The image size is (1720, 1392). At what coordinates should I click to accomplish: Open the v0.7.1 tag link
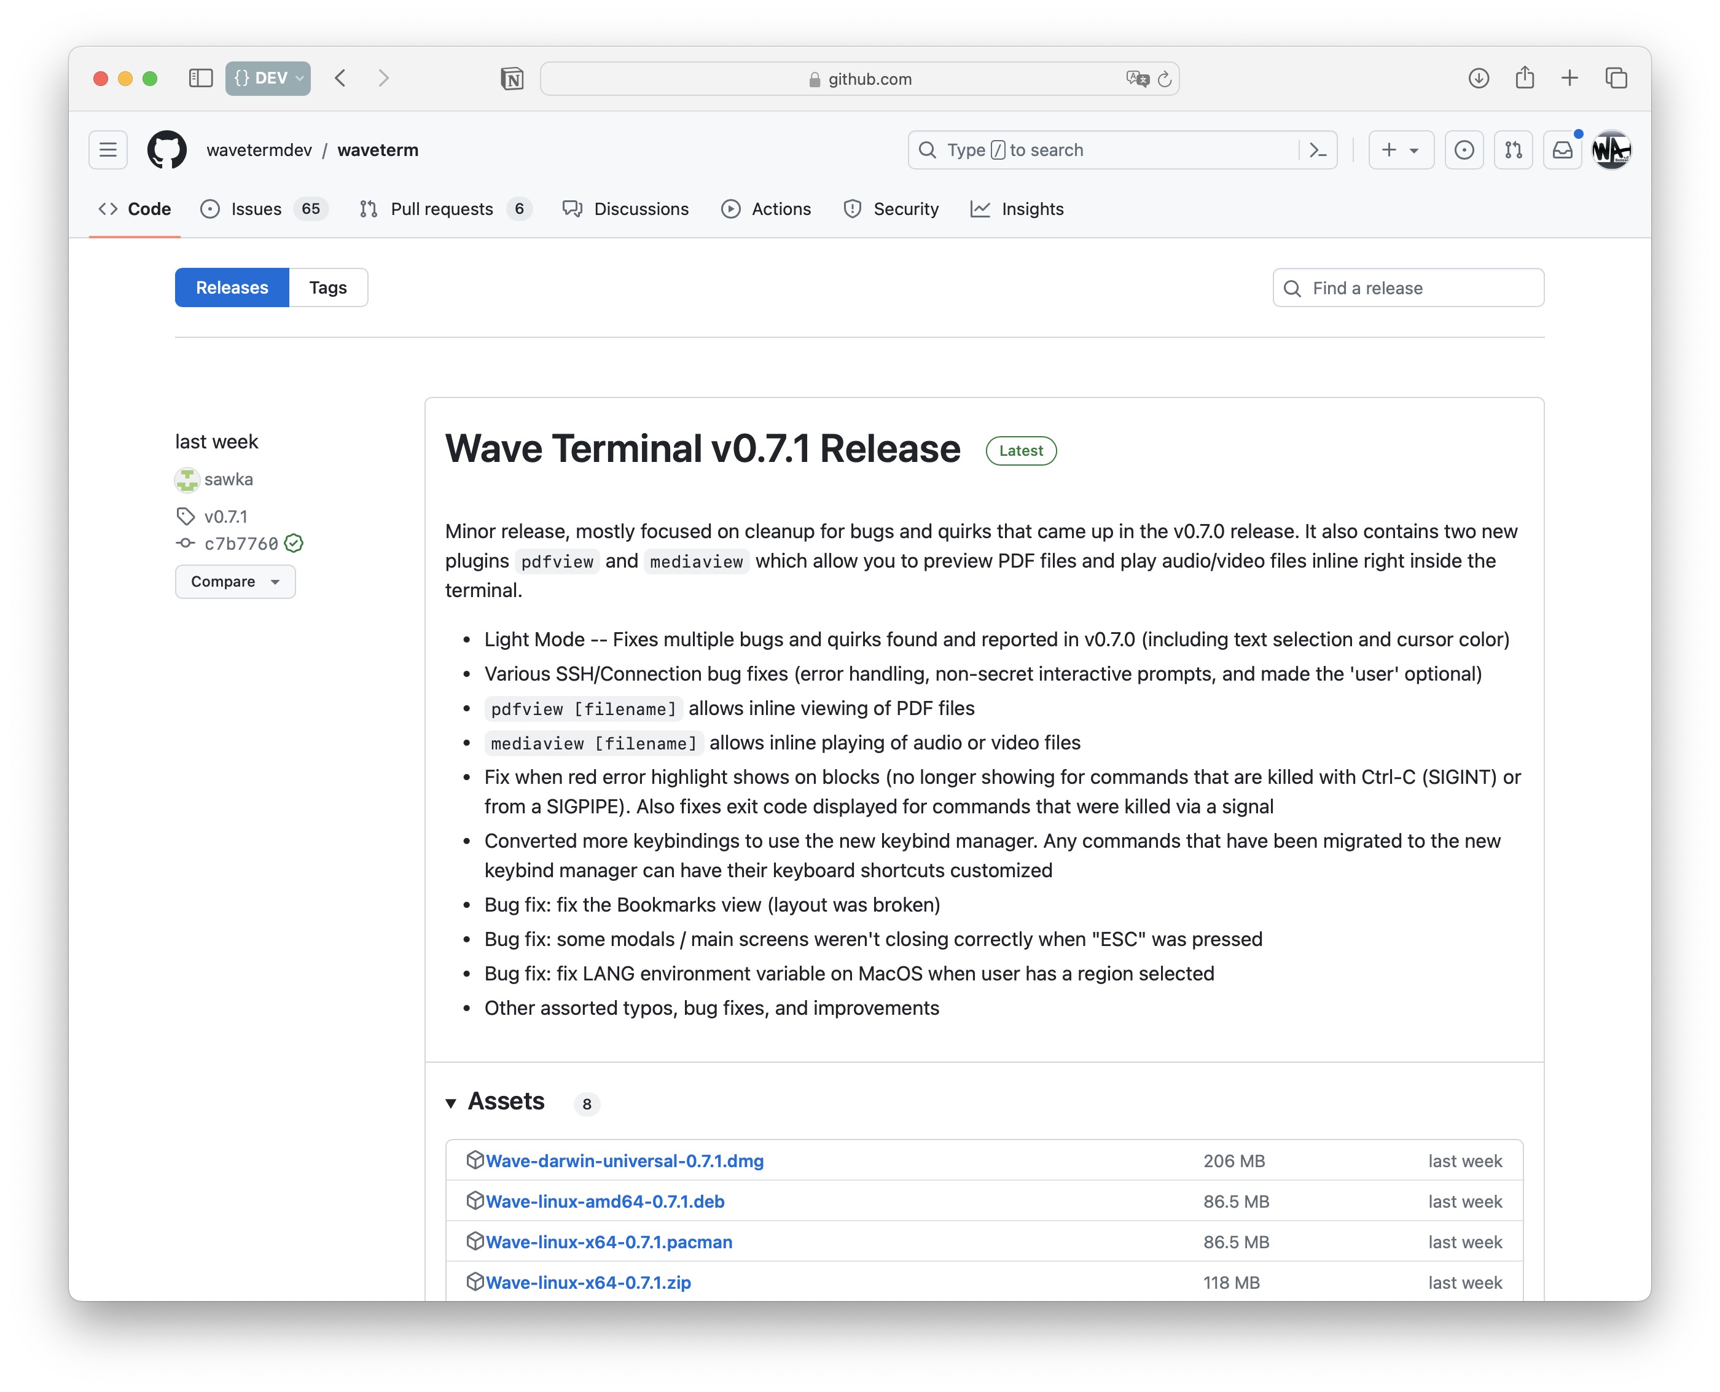coord(226,517)
